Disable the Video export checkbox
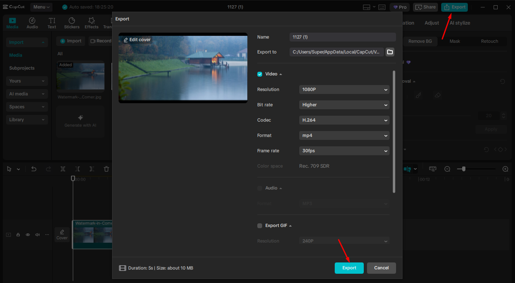 [x=259, y=74]
